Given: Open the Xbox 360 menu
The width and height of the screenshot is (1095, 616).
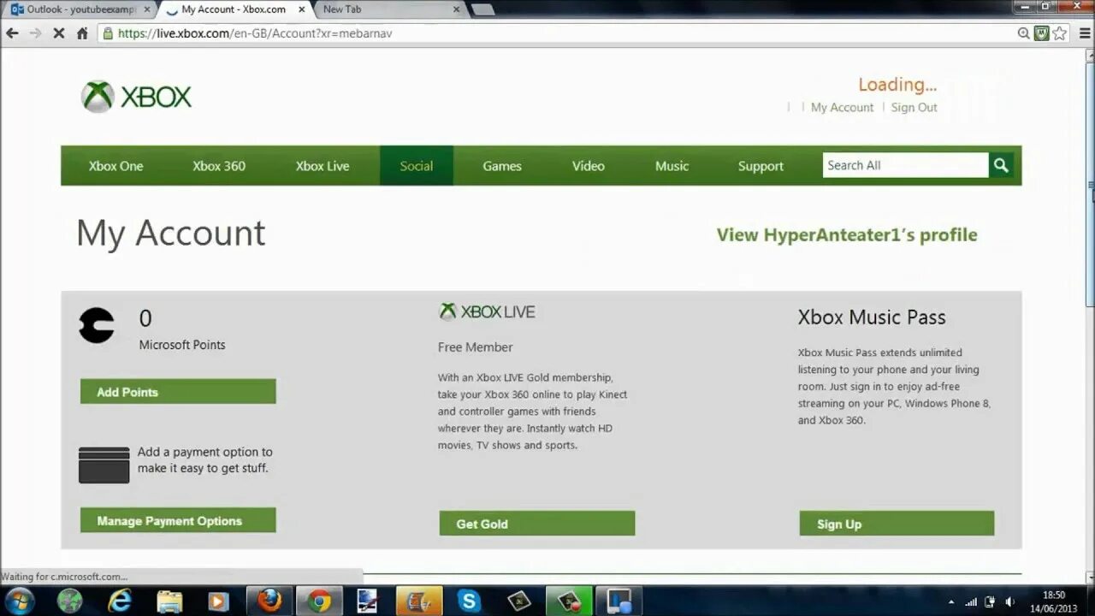Looking at the screenshot, I should click(x=219, y=166).
